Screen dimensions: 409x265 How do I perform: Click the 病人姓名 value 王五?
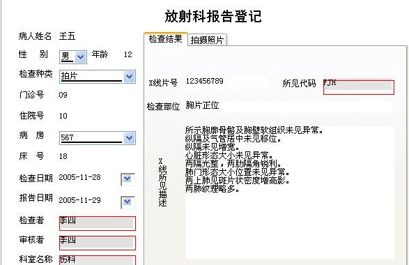click(x=68, y=36)
